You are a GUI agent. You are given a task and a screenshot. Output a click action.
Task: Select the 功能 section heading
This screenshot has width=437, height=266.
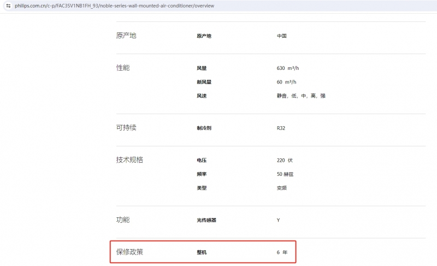click(123, 220)
